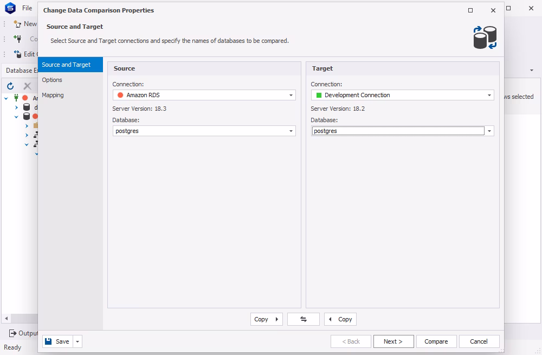The height and width of the screenshot is (355, 542).
Task: Close the Data Comparison Properties dialog
Action: click(493, 10)
